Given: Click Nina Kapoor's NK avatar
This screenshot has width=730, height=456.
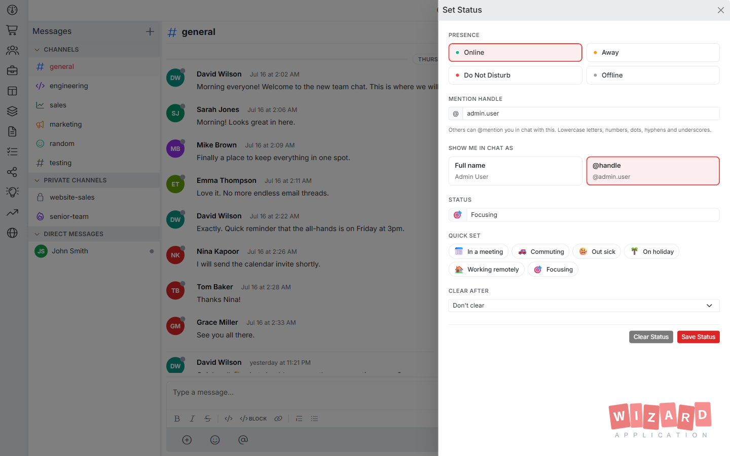Looking at the screenshot, I should [x=175, y=255].
